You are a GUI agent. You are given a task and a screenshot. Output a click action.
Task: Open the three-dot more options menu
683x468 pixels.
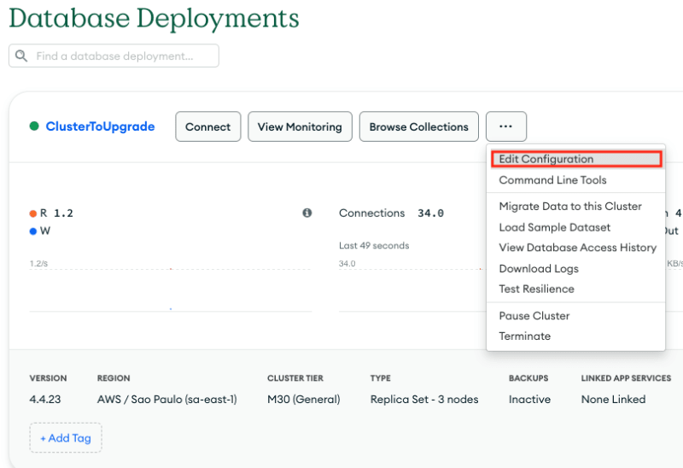(x=505, y=126)
